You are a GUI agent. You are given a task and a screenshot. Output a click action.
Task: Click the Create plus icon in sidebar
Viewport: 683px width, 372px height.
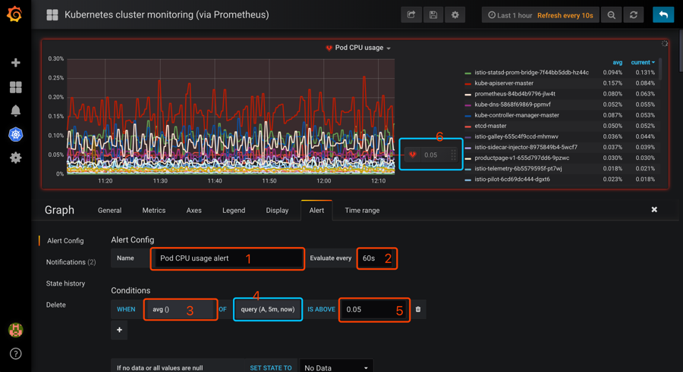[16, 63]
